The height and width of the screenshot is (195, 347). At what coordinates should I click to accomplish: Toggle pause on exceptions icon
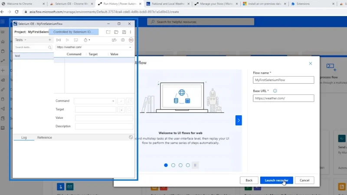point(123,40)
